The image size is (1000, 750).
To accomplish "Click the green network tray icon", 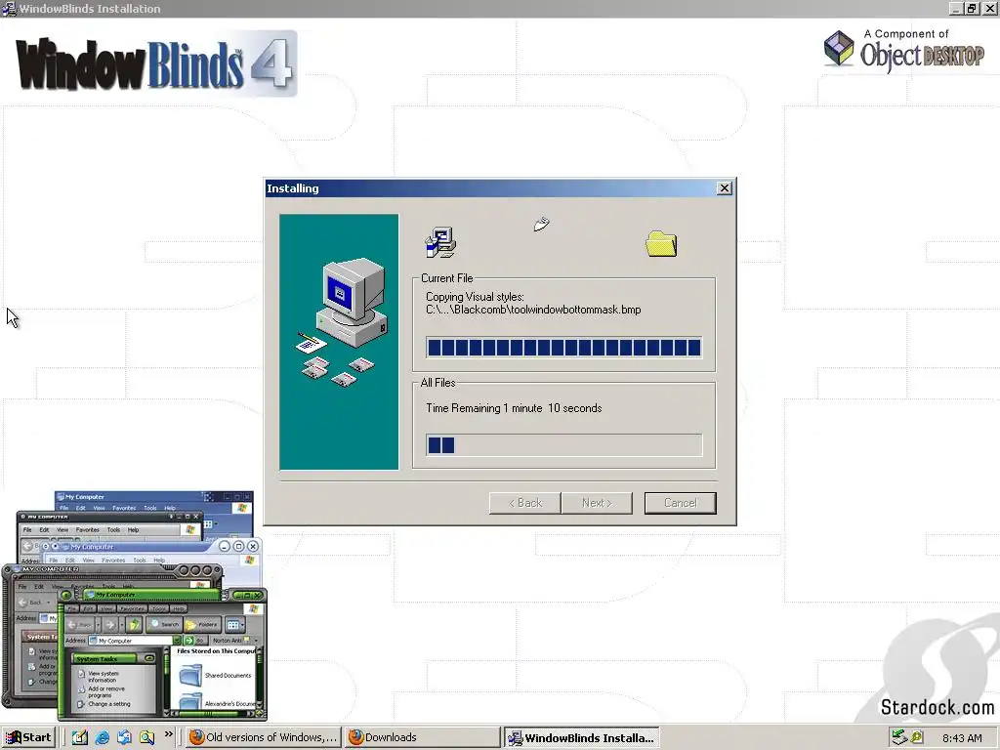I will (x=899, y=737).
